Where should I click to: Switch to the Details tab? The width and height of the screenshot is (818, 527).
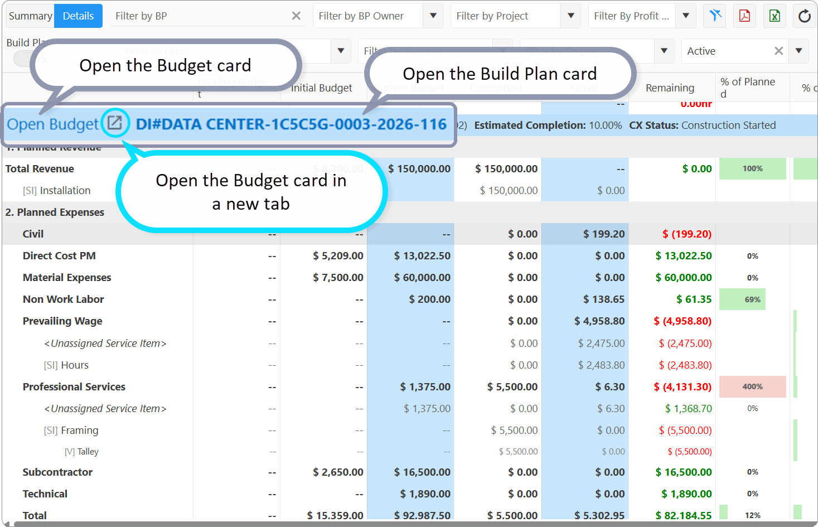78,16
